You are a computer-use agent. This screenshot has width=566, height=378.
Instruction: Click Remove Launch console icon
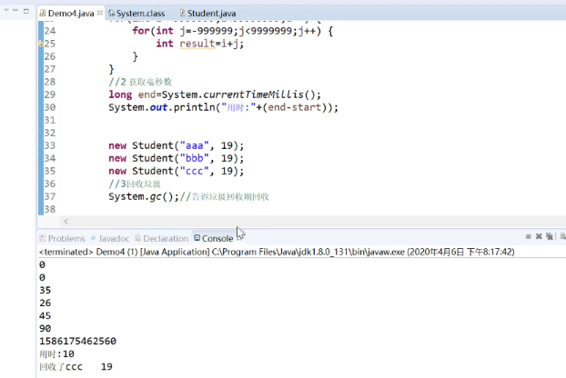539,236
